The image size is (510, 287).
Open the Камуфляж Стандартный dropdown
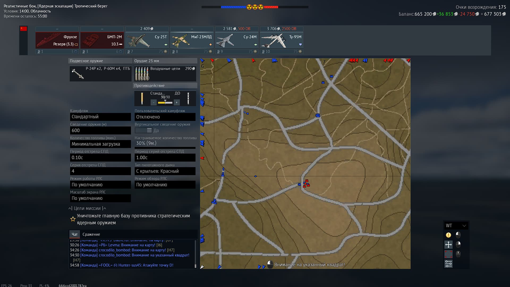click(100, 117)
